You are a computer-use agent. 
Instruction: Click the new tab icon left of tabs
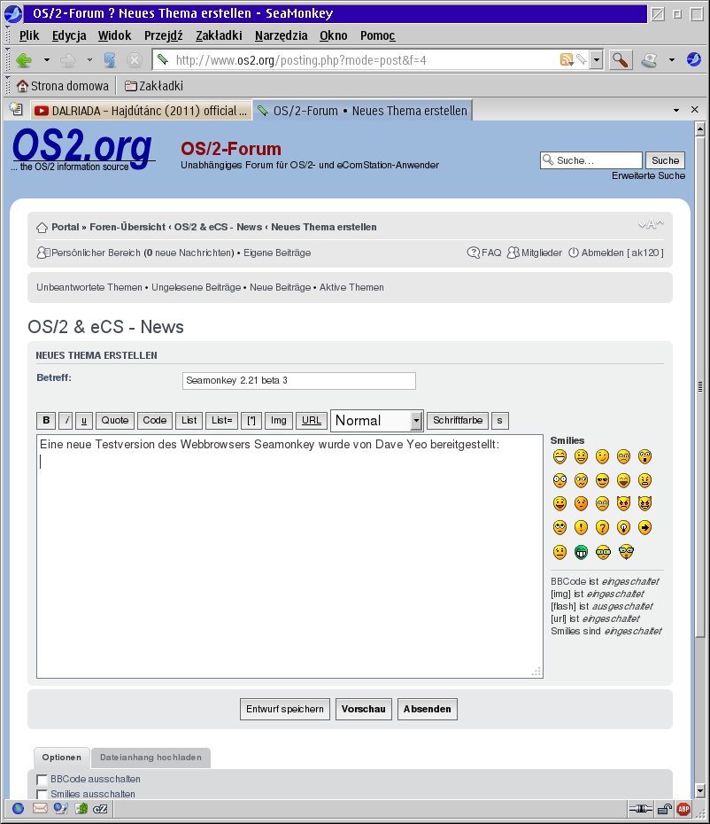(16, 109)
